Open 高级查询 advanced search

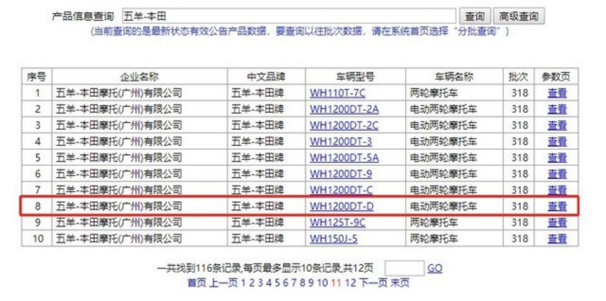pos(519,16)
